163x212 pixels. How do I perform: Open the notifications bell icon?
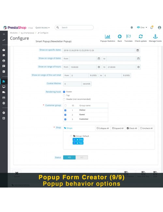tap(152, 27)
